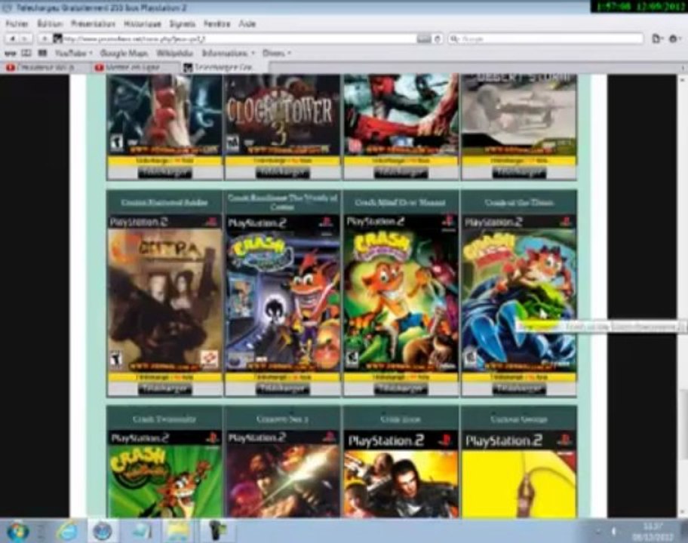This screenshot has height=543, width=688.
Task: Open the Crash Twinsanity cover
Action: (x=164, y=474)
